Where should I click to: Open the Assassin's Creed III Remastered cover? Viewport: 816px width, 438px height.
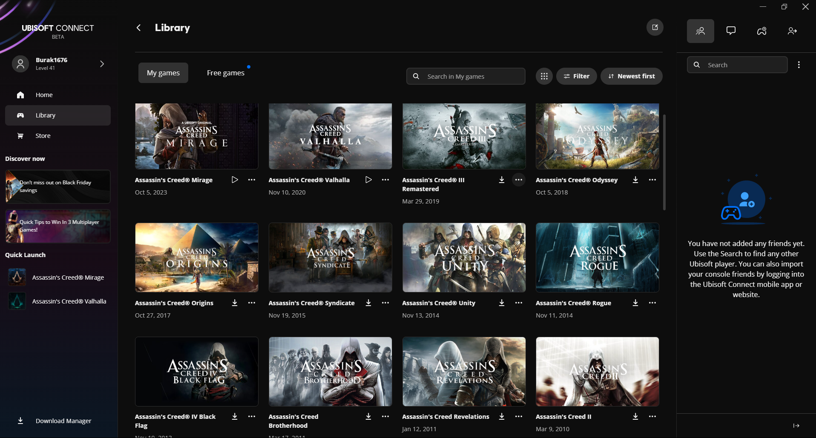[x=464, y=136]
